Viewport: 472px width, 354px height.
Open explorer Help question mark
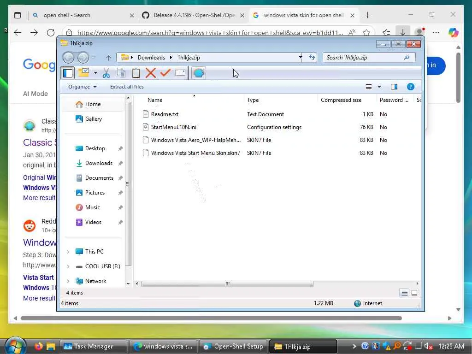[410, 87]
